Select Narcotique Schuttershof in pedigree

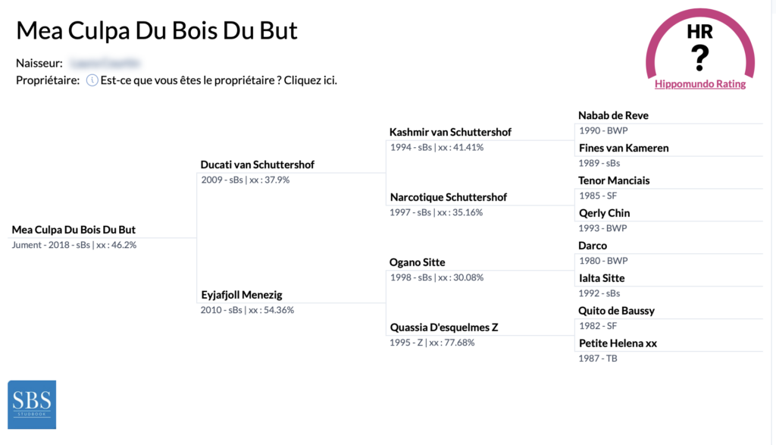click(x=449, y=198)
